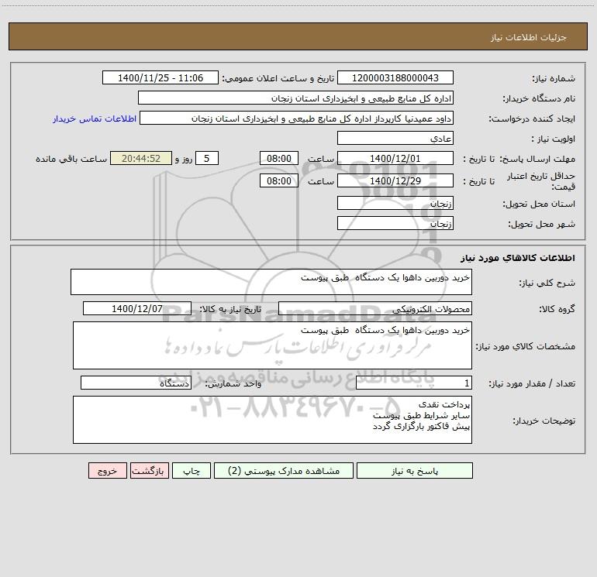Open اطلاعات تماس خریدار link
The width and height of the screenshot is (597, 577).
[94, 118]
